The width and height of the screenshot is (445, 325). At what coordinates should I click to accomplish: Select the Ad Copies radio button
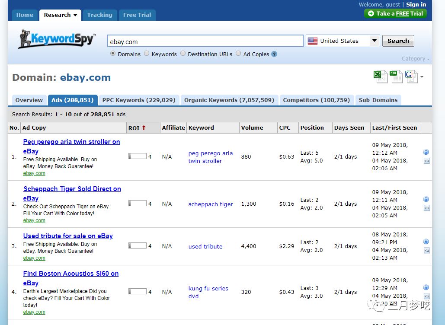238,53
